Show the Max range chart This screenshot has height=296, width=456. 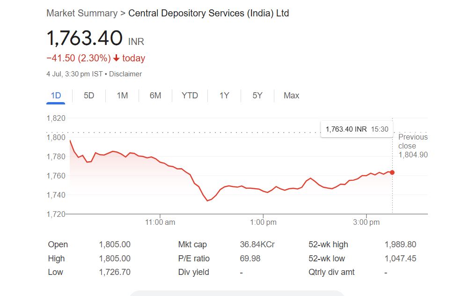pyautogui.click(x=291, y=96)
